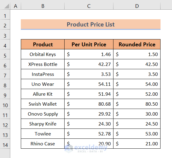Click the rounded price 54.00

(x=137, y=84)
